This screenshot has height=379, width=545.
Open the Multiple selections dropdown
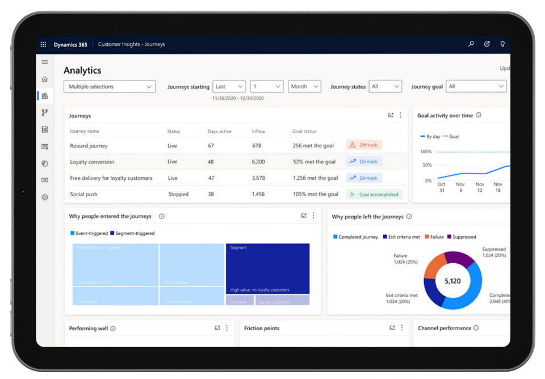pos(110,87)
